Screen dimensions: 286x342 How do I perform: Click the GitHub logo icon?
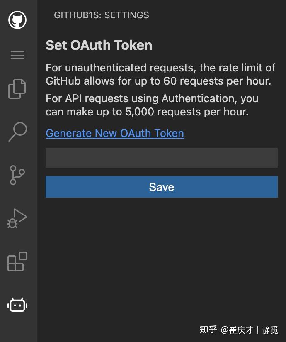click(17, 20)
